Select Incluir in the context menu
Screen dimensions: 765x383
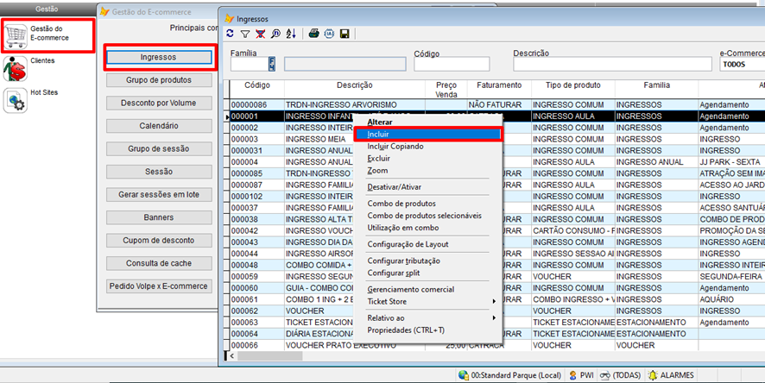click(x=378, y=135)
